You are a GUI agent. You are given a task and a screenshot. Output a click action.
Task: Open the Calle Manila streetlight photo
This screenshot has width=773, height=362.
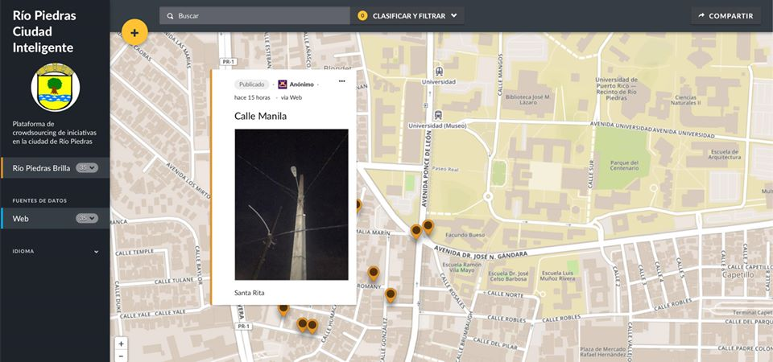(291, 204)
